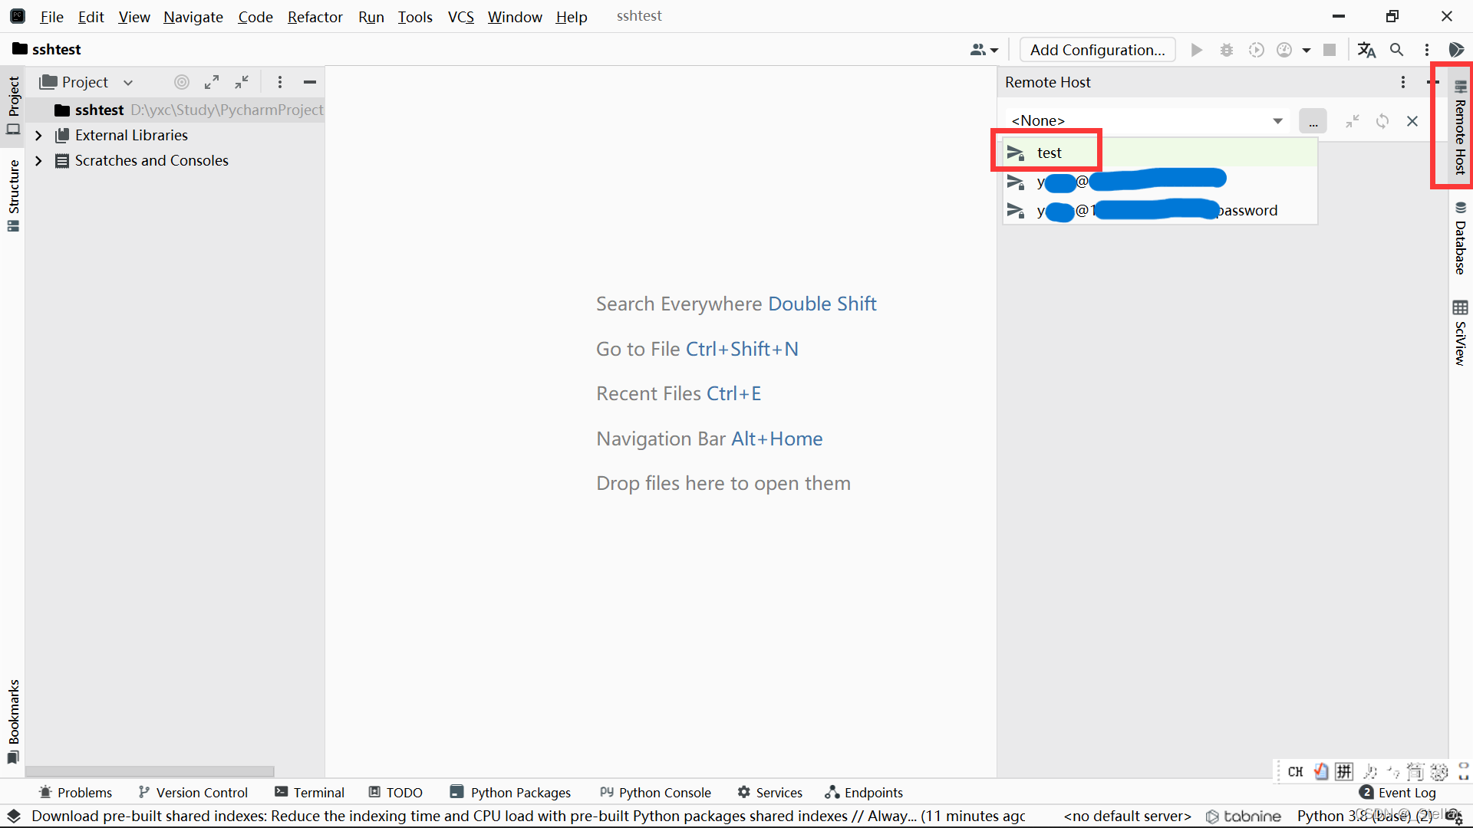Switch to the Terminal tab
Viewport: 1473px width, 828px height.
point(310,792)
